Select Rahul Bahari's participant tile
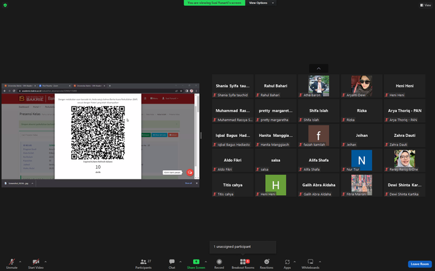This screenshot has height=271, width=435. (x=276, y=86)
